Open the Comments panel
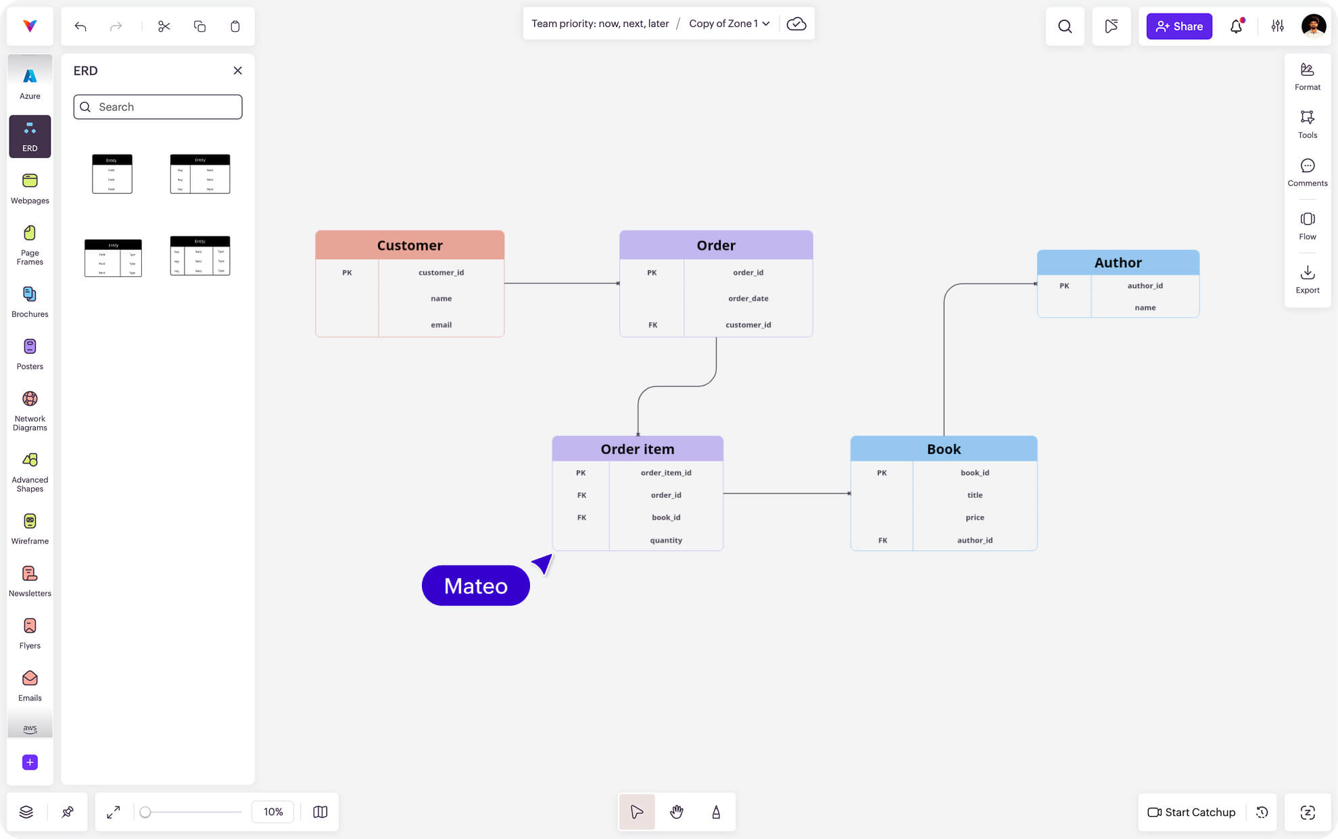 coord(1307,172)
